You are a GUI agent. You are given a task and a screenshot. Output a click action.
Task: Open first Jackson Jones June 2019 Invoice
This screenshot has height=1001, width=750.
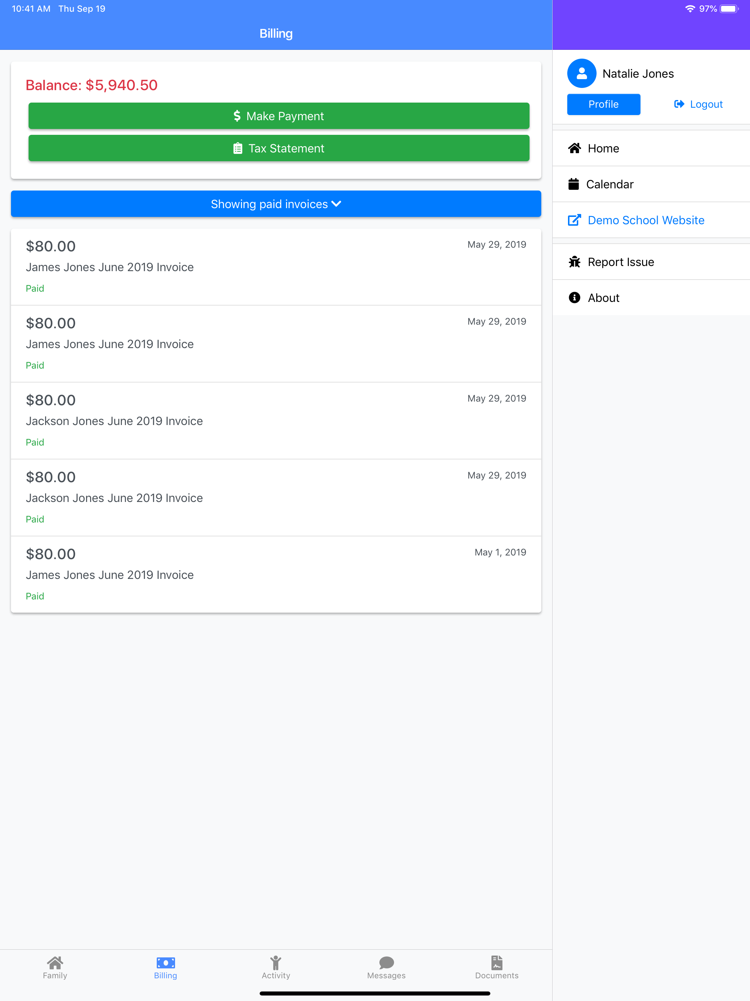point(276,420)
